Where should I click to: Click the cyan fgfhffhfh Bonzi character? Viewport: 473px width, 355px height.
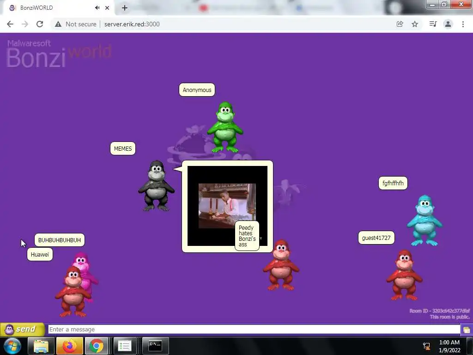424,220
